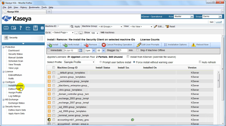Open Assign Profile in the tree
Viewport: 226px width, 126px height.
[15, 93]
